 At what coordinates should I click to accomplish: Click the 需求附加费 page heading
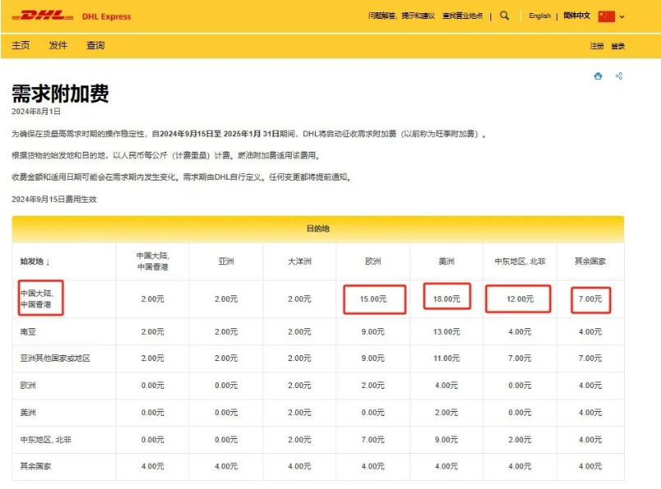point(61,94)
